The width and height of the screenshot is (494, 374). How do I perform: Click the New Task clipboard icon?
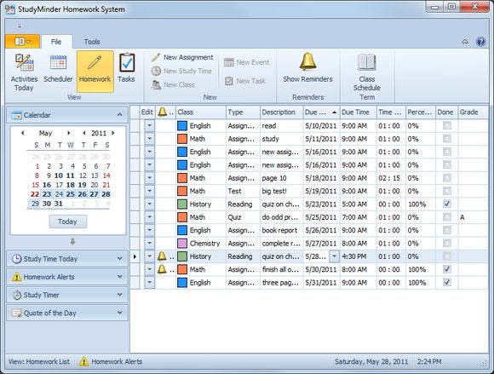[x=229, y=81]
